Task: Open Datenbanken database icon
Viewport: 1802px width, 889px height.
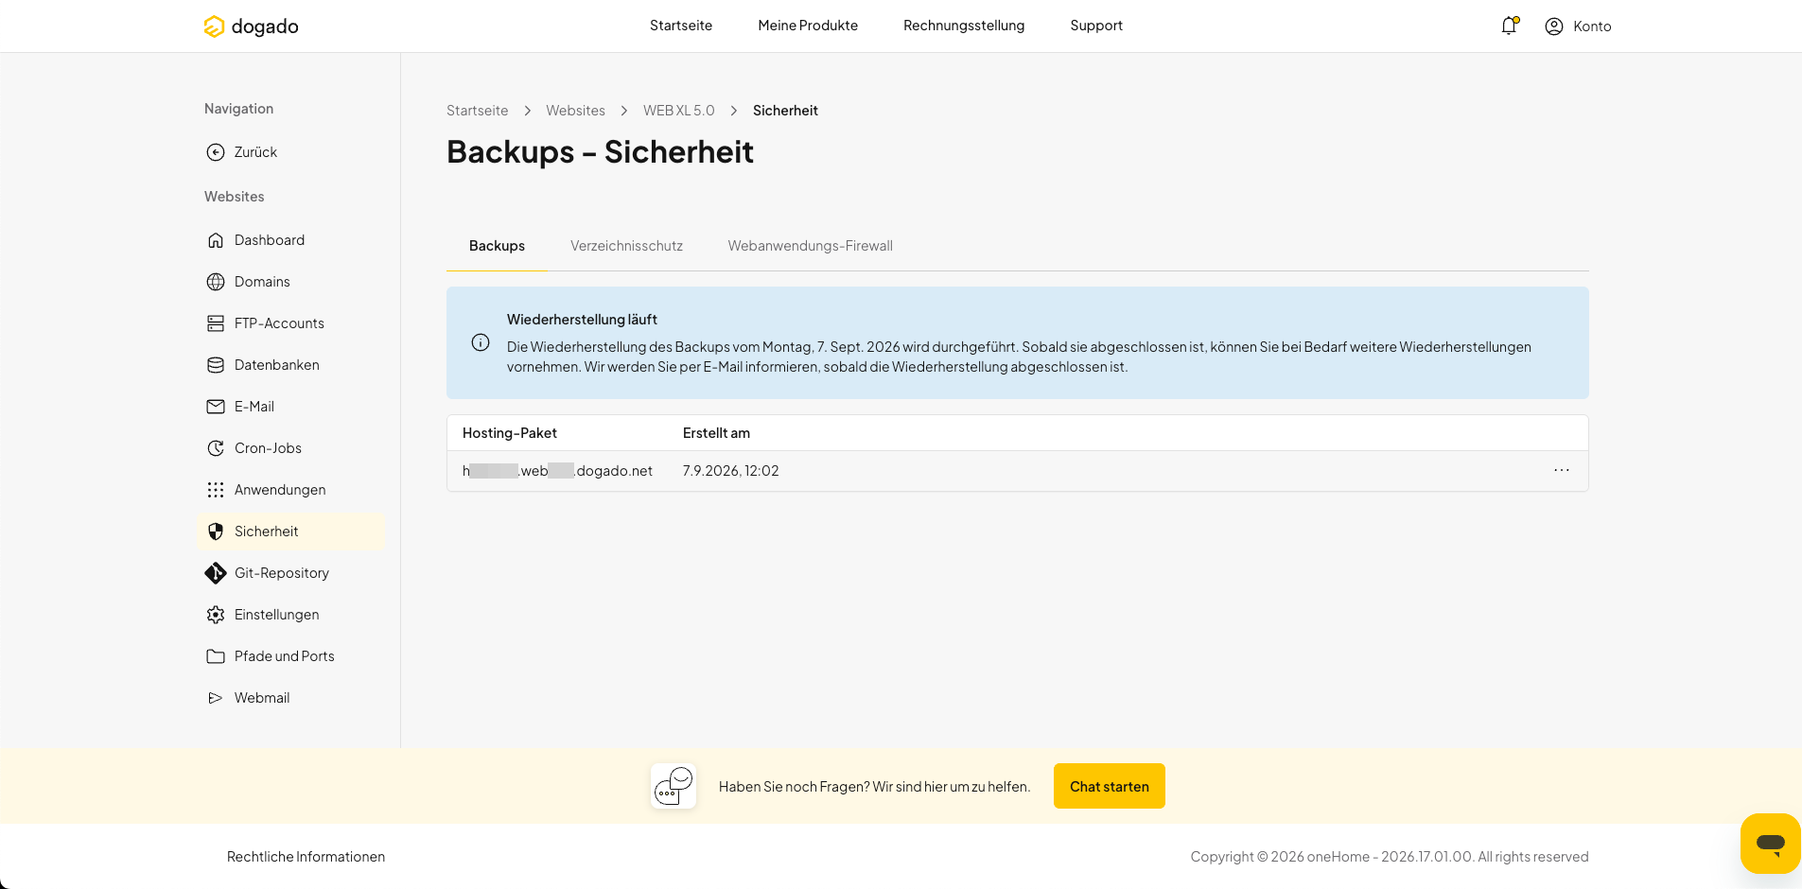Action: (216, 365)
